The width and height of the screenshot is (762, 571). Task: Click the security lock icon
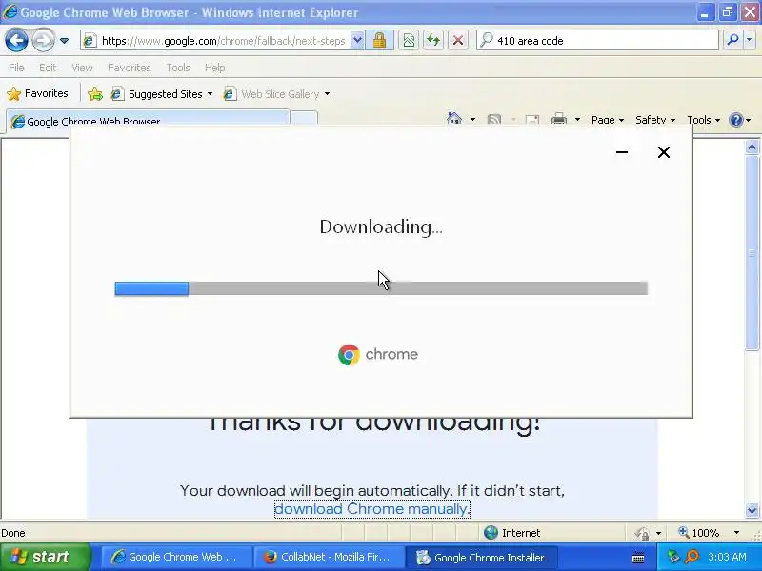379,40
